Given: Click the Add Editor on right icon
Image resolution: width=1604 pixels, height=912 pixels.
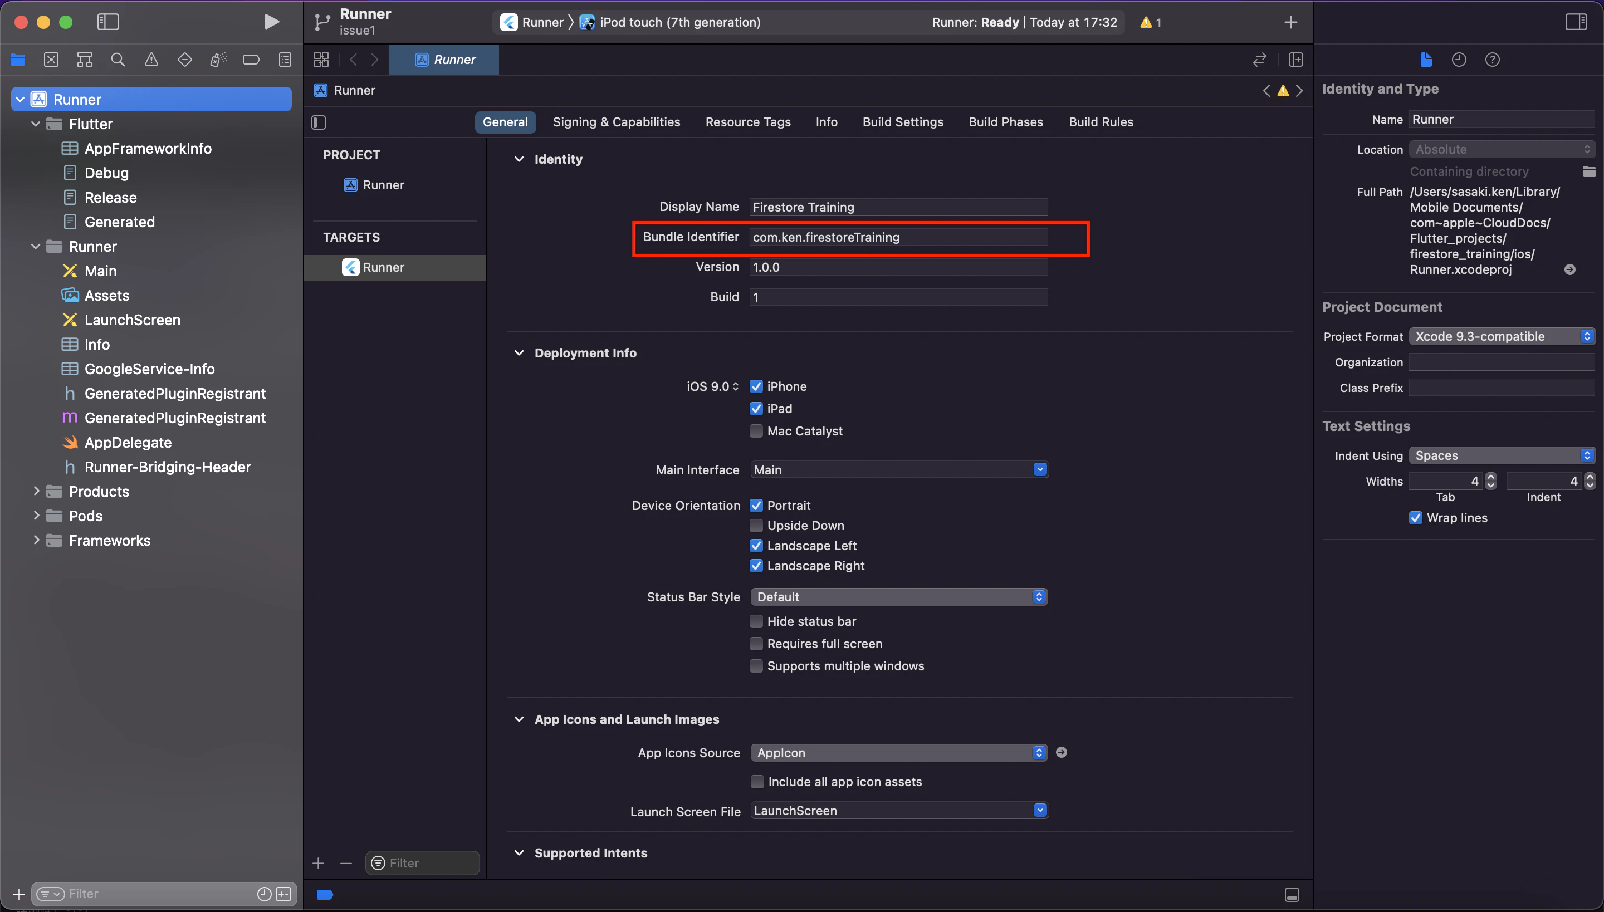Looking at the screenshot, I should 1295,60.
